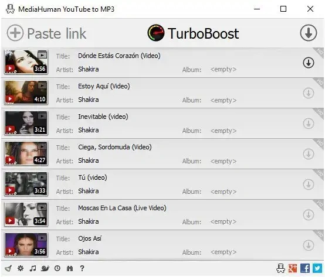Open settings with the gear icon
325x277 pixels.
21,268
